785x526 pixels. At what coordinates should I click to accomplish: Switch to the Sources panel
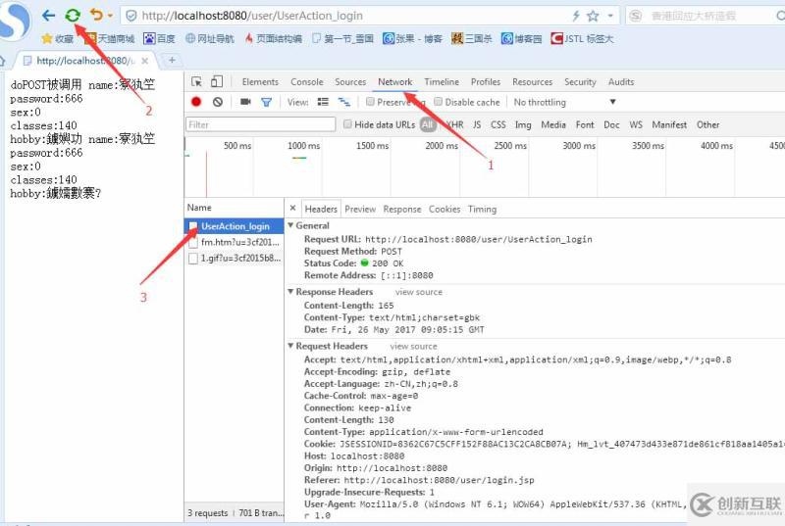pos(350,82)
